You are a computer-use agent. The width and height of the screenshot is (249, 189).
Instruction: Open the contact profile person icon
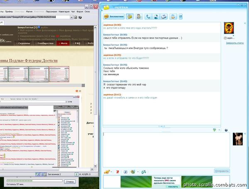[139, 17]
